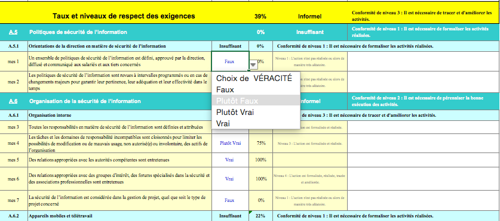Select the 'mes 4' label cell

coord(13,143)
